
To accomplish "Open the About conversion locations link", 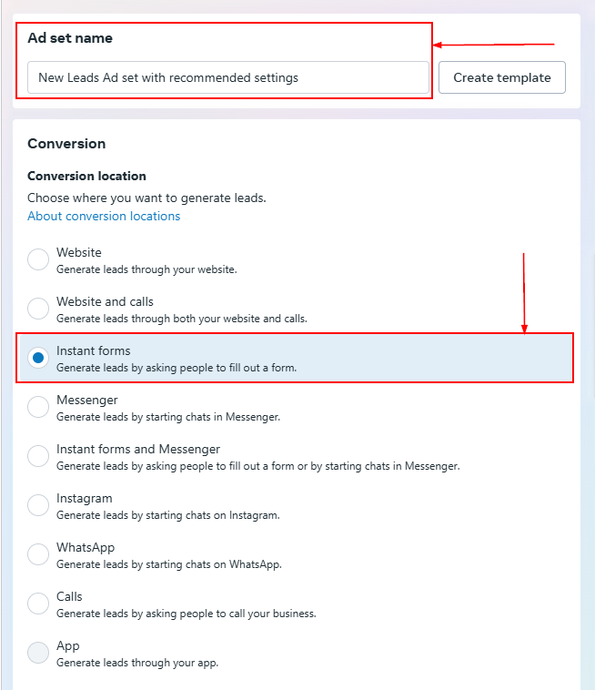I will pyautogui.click(x=104, y=217).
